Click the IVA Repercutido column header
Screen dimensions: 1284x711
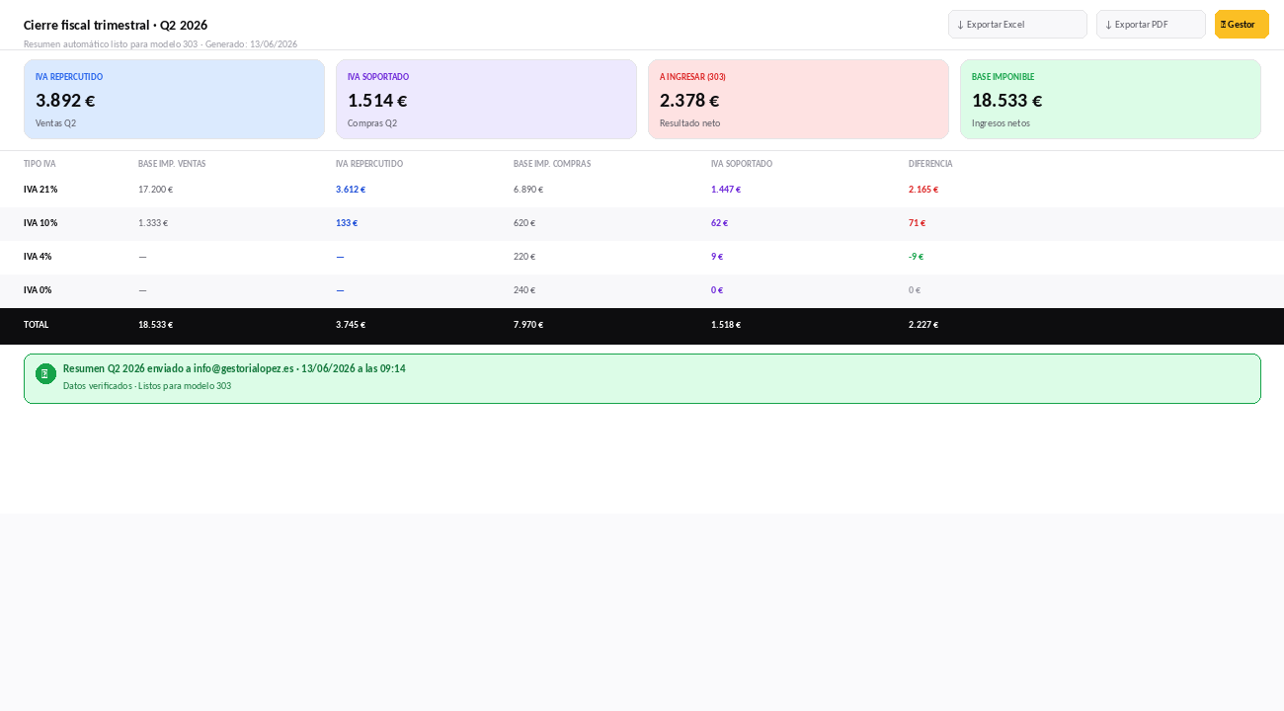click(369, 164)
